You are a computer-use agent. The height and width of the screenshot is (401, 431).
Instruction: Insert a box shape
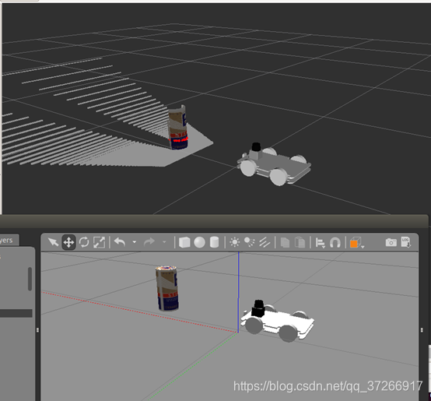coord(184,243)
